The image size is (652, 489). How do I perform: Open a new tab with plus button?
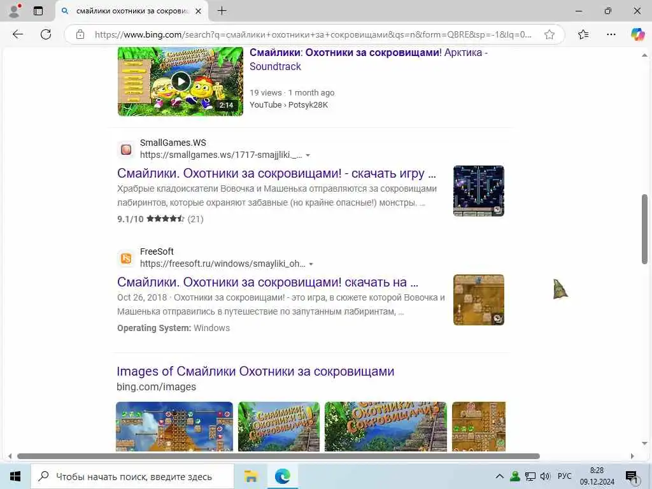(x=222, y=11)
